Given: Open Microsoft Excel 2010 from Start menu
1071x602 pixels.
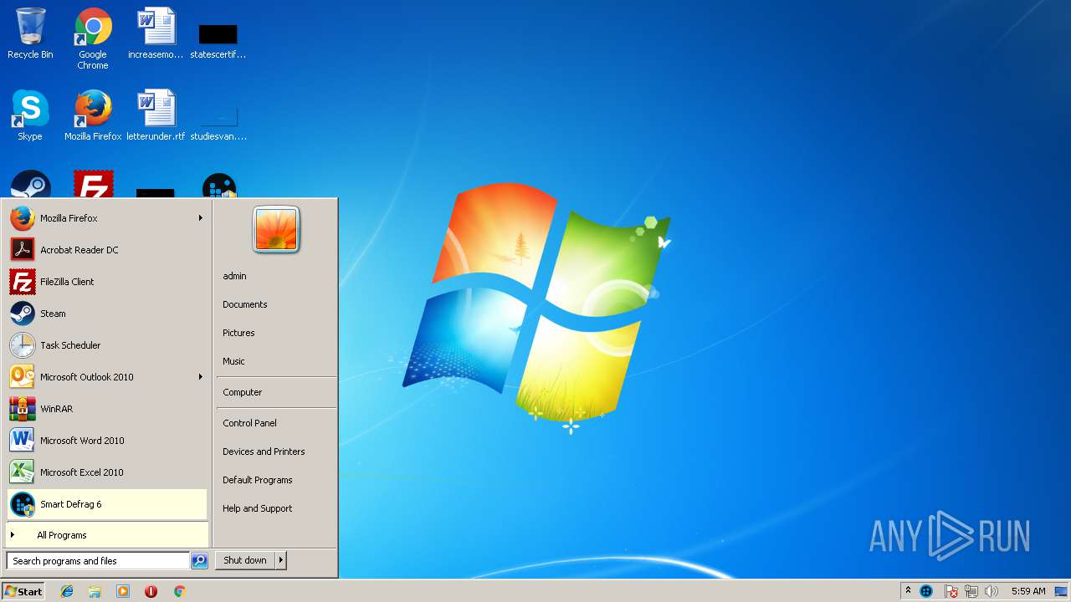Looking at the screenshot, I should tap(107, 472).
